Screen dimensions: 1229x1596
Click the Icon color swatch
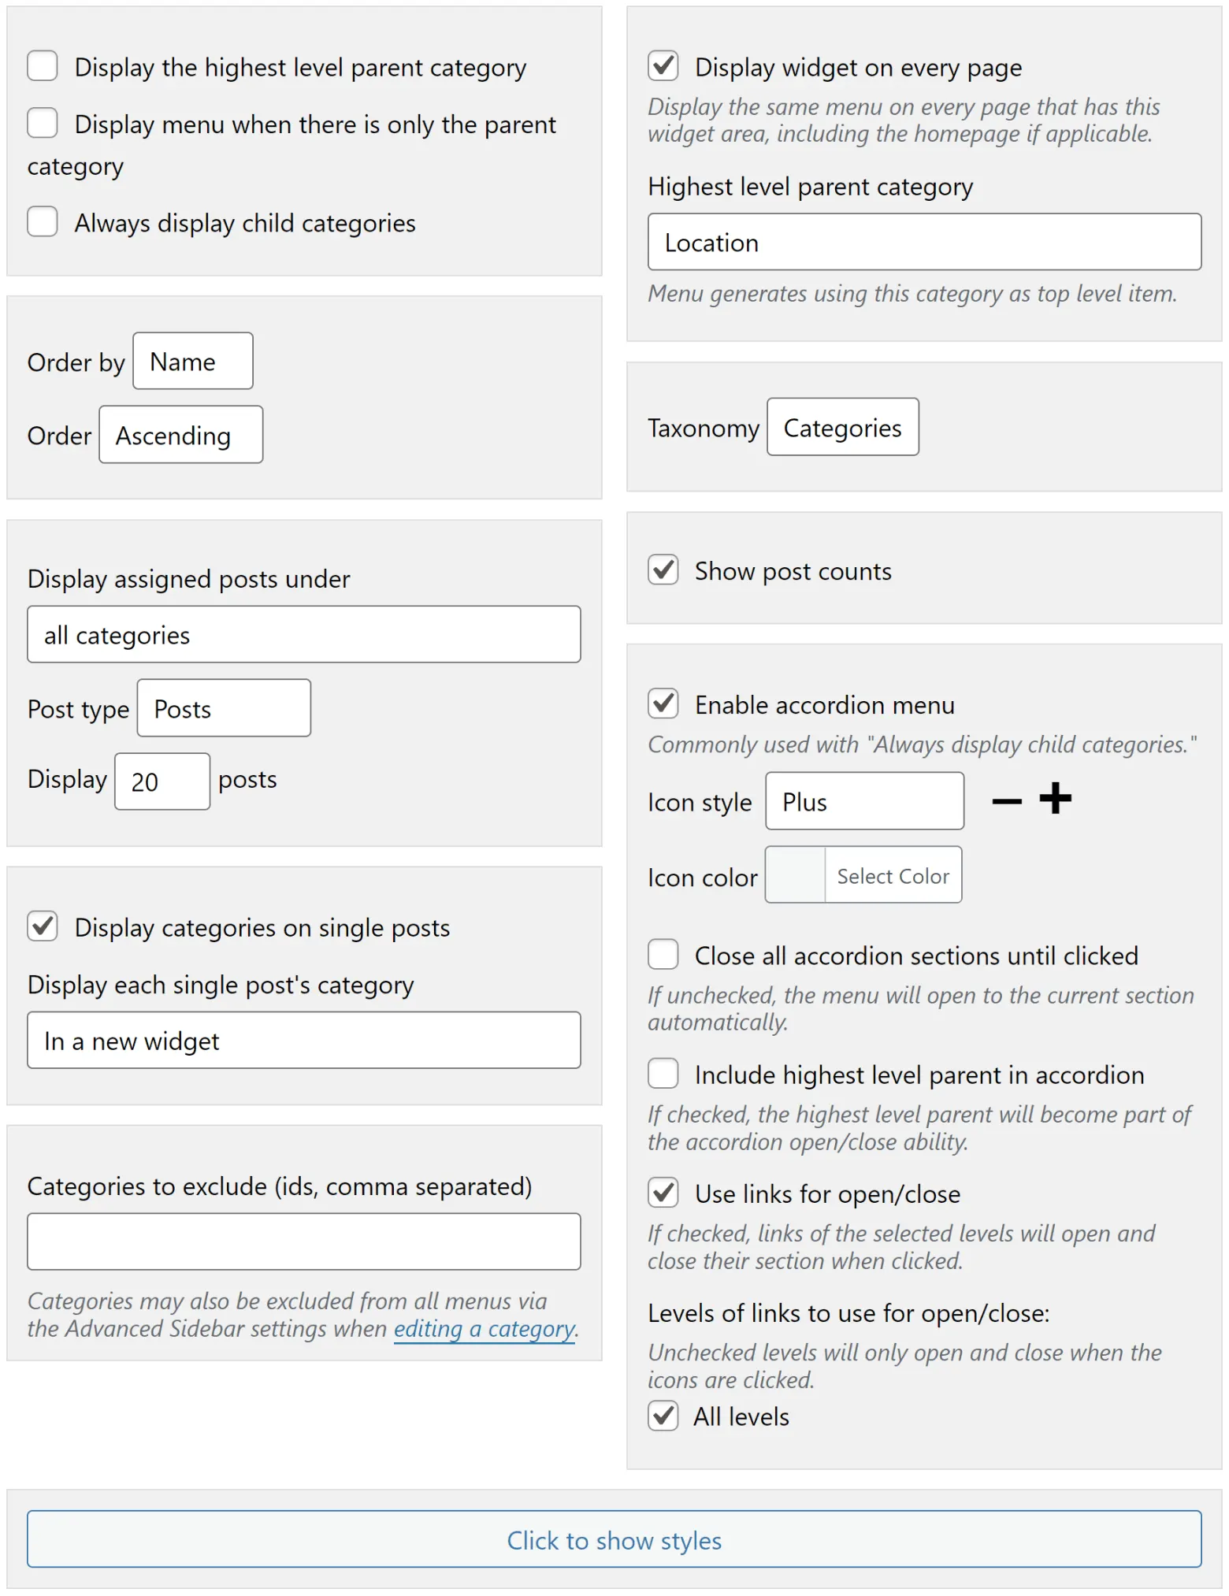[795, 876]
